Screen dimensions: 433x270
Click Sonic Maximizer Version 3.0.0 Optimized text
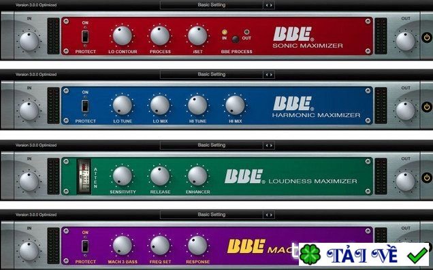click(36, 5)
